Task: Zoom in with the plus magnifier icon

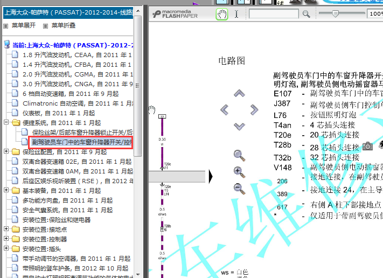Action: 239,172
